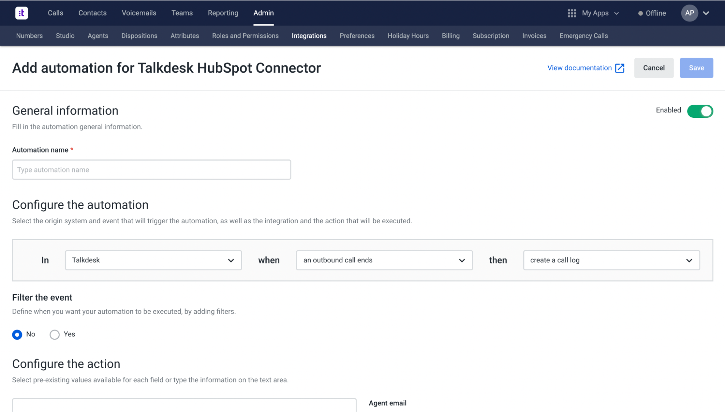Viewport: 725px width, 412px height.
Task: Expand the My Apps menu chevron
Action: (x=616, y=13)
